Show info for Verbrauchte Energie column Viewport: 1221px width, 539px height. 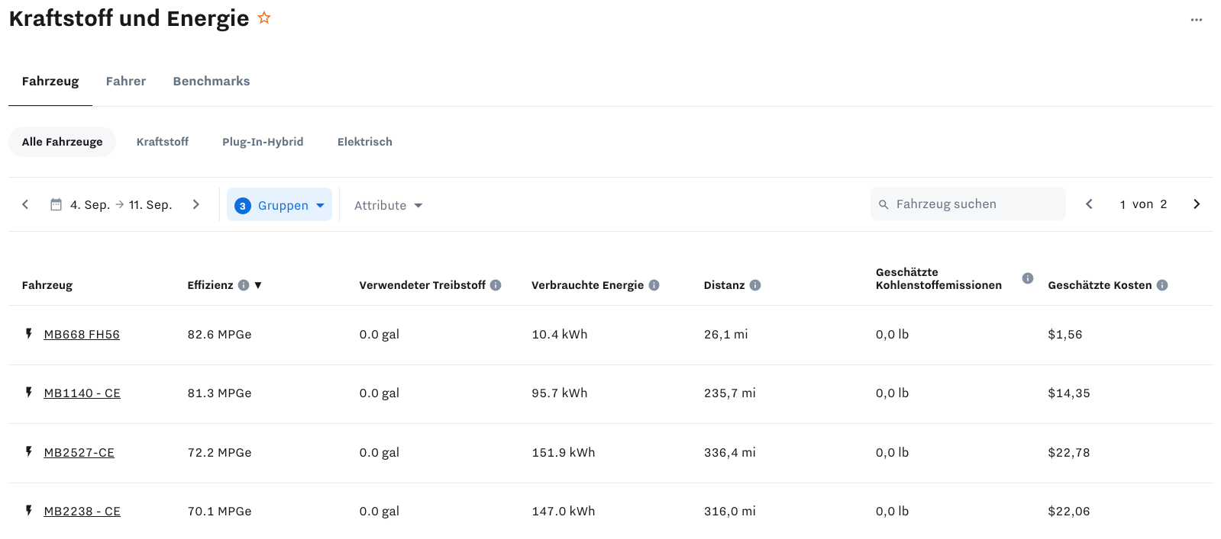tap(654, 285)
